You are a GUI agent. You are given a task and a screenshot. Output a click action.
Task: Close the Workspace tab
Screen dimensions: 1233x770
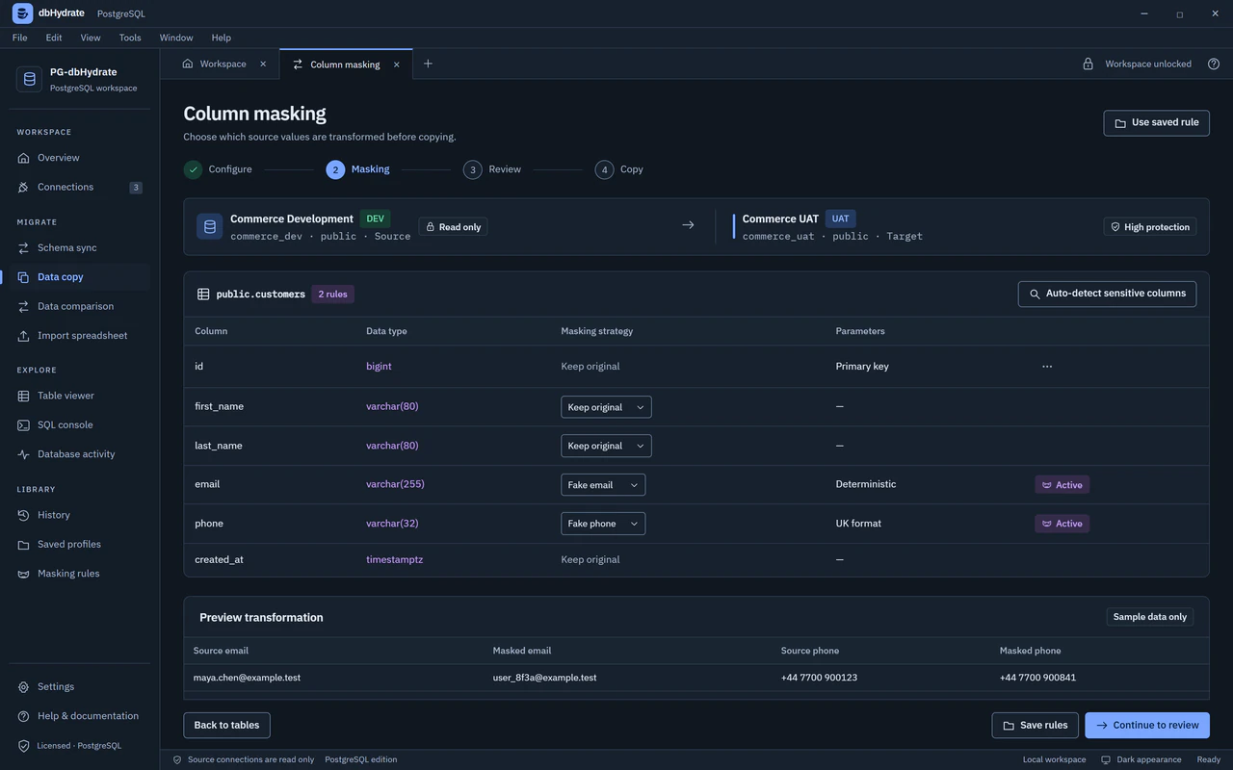(x=263, y=64)
